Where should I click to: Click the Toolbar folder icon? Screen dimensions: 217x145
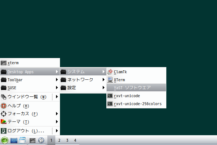pyautogui.click(x=4, y=80)
